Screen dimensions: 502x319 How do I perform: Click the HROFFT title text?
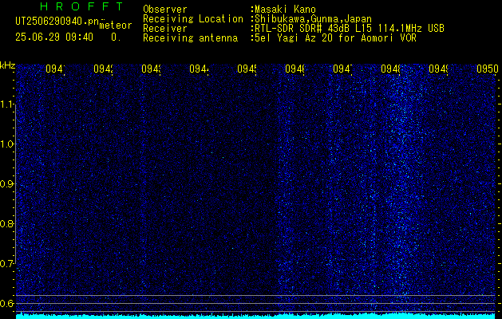[81, 6]
